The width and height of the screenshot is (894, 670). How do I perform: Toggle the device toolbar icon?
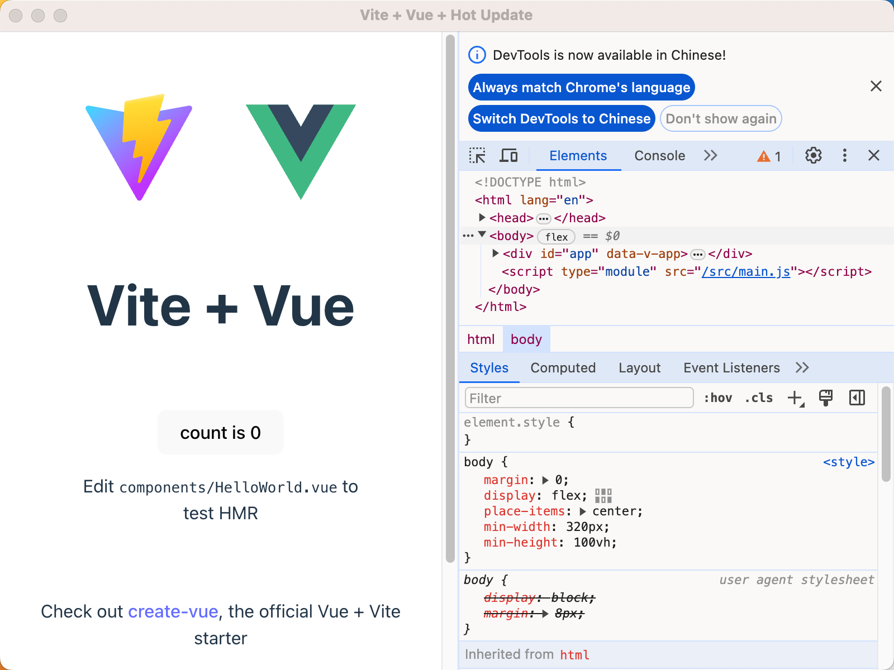(508, 155)
